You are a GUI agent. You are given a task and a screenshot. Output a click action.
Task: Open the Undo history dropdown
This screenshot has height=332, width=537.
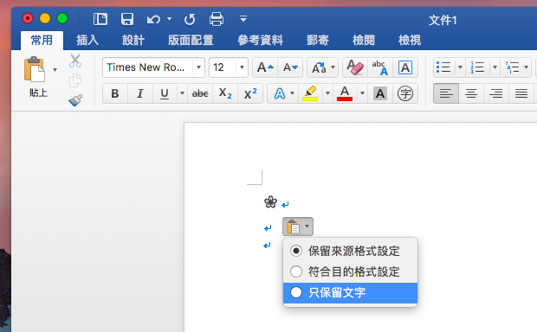point(169,19)
